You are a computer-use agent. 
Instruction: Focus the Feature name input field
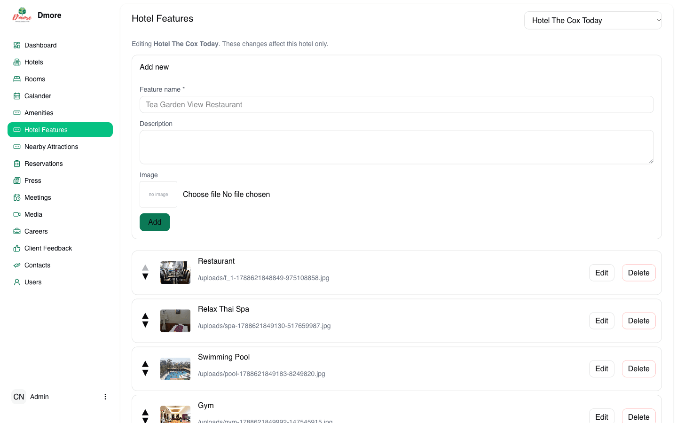tap(397, 104)
